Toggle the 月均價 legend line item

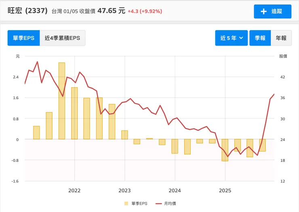(x=166, y=204)
